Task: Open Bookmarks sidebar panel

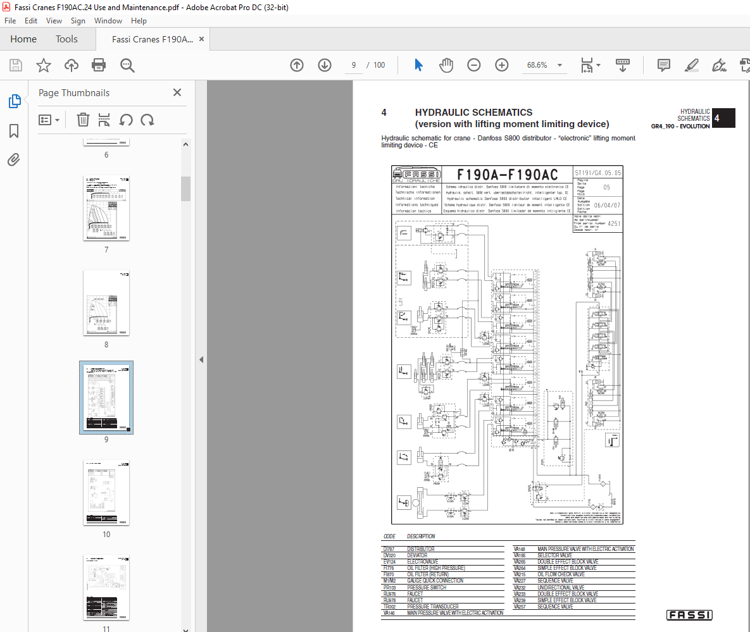Action: tap(14, 130)
